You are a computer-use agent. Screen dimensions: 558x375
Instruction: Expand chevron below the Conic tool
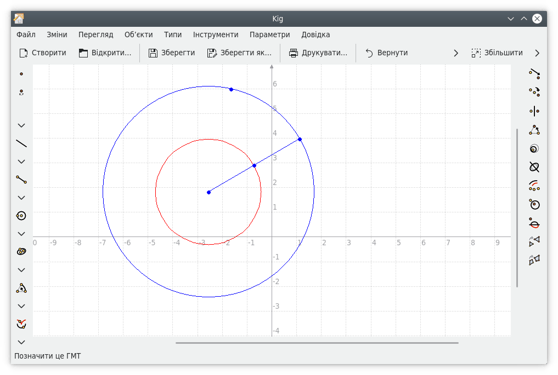(x=21, y=270)
